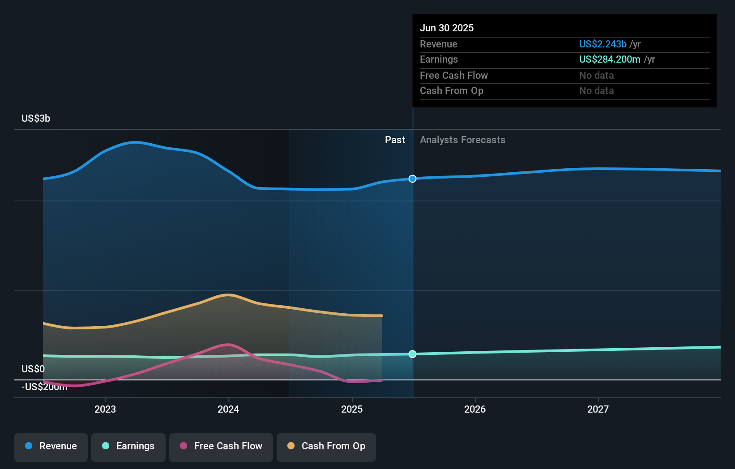Click the earnings data point at Jun 30 2025

[412, 354]
